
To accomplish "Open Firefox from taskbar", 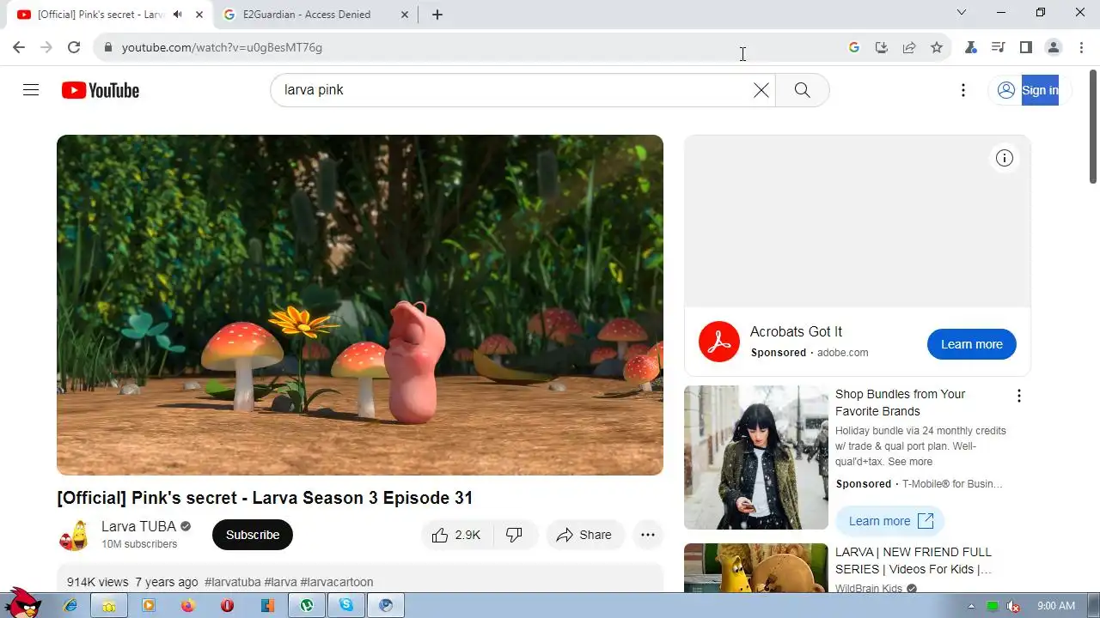I will 188,605.
